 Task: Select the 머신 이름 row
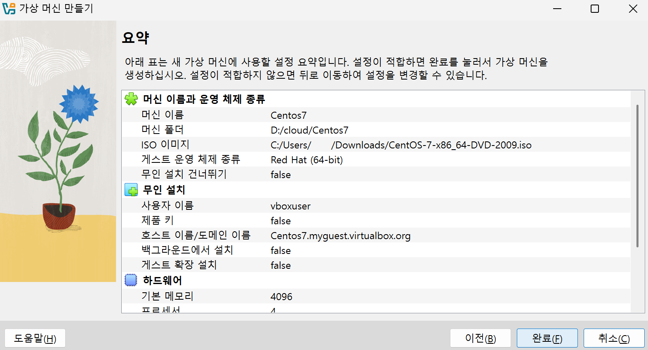(376, 115)
